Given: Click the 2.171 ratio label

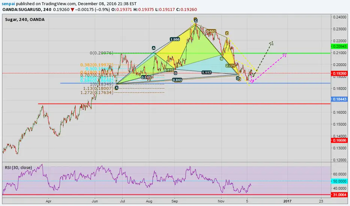Looking at the screenshot, I should pyautogui.click(x=230, y=66).
